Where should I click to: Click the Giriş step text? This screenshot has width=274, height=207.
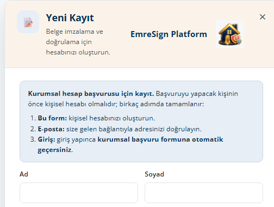click(x=130, y=144)
